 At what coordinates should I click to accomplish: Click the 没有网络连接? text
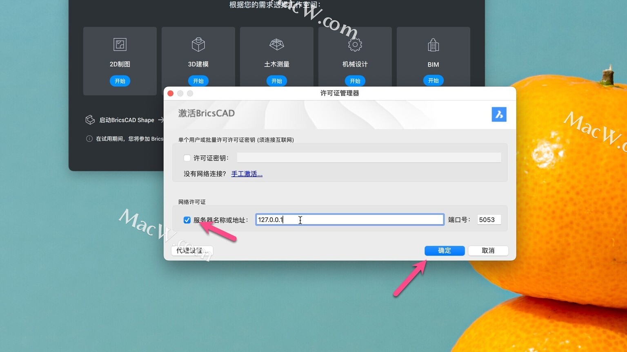coord(205,174)
